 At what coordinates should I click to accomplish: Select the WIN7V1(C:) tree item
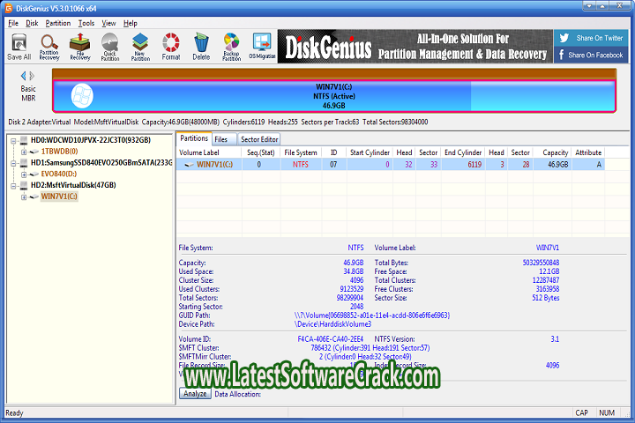[x=59, y=197]
